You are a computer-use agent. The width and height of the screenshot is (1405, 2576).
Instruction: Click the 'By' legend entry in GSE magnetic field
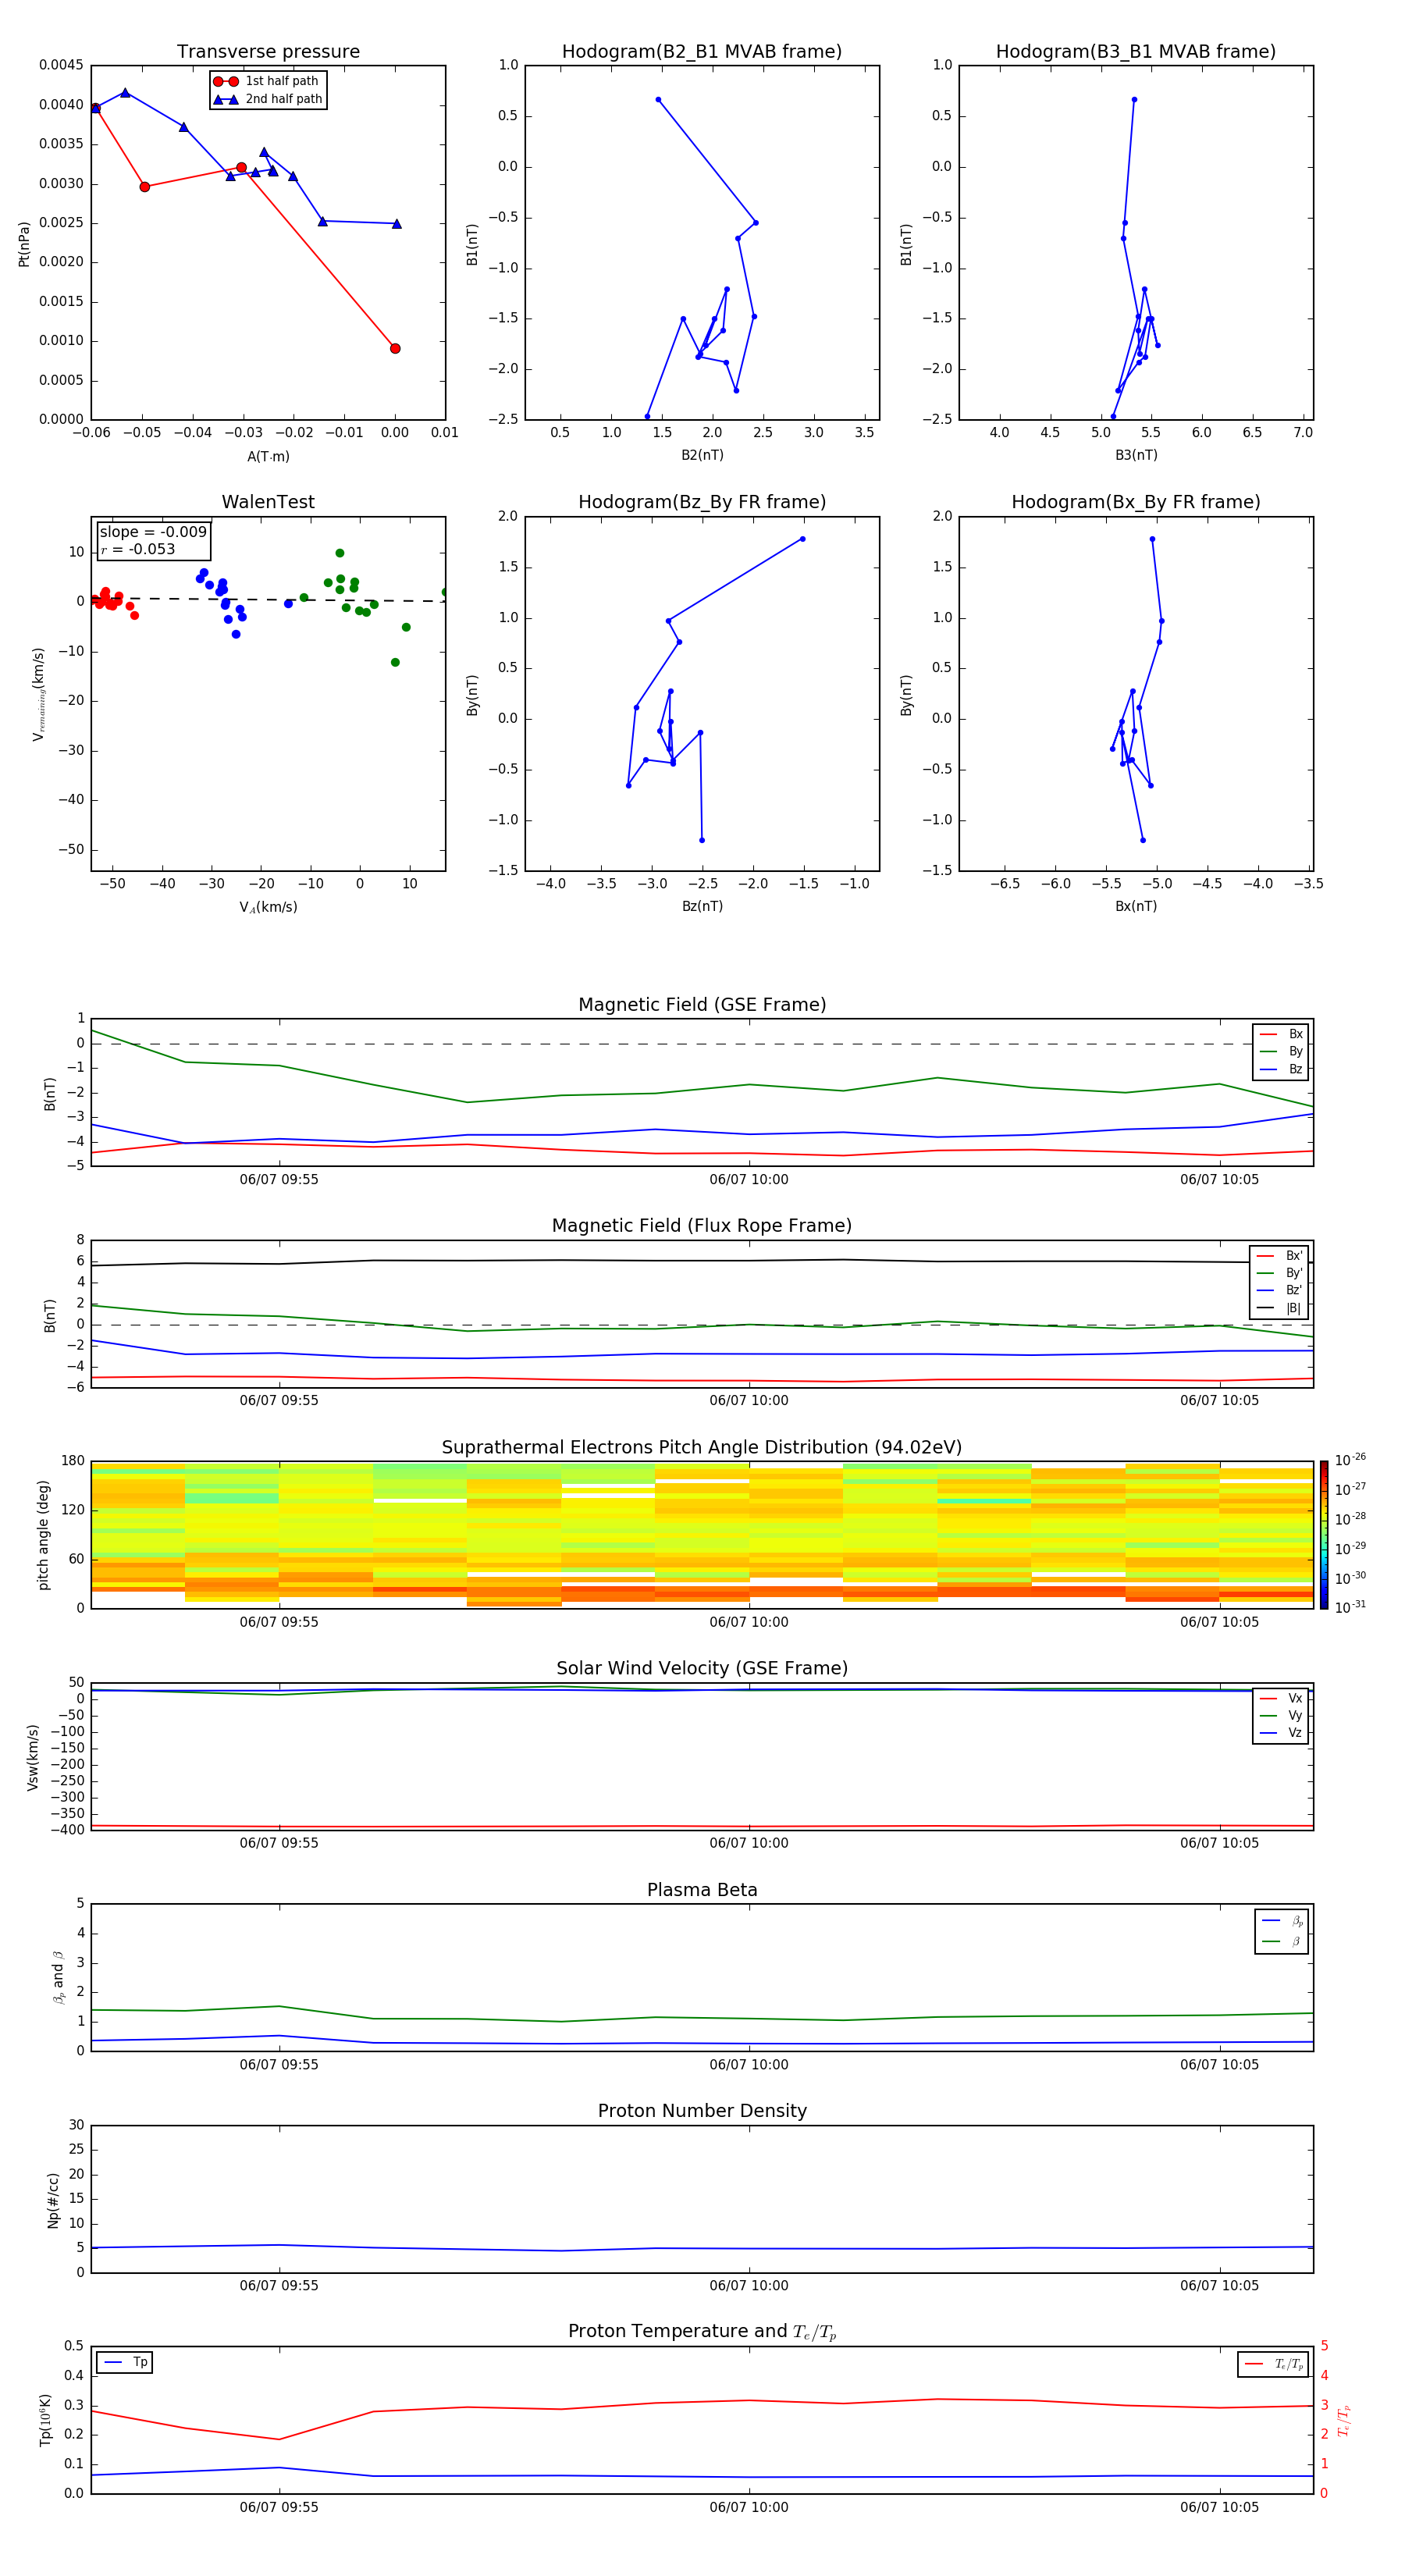(1281, 1052)
